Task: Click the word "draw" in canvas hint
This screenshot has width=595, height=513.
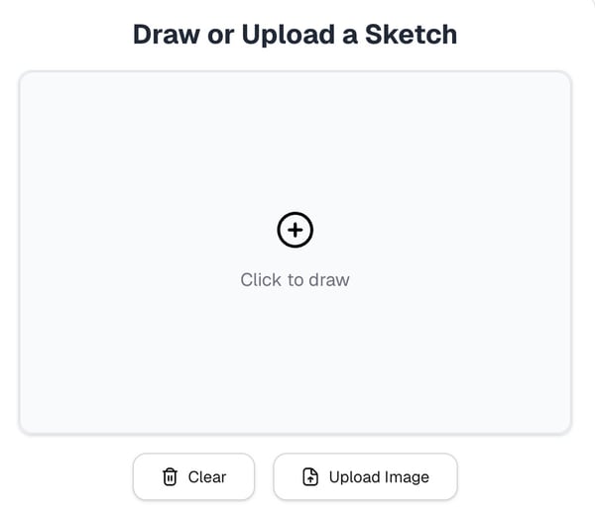Action: 329,279
